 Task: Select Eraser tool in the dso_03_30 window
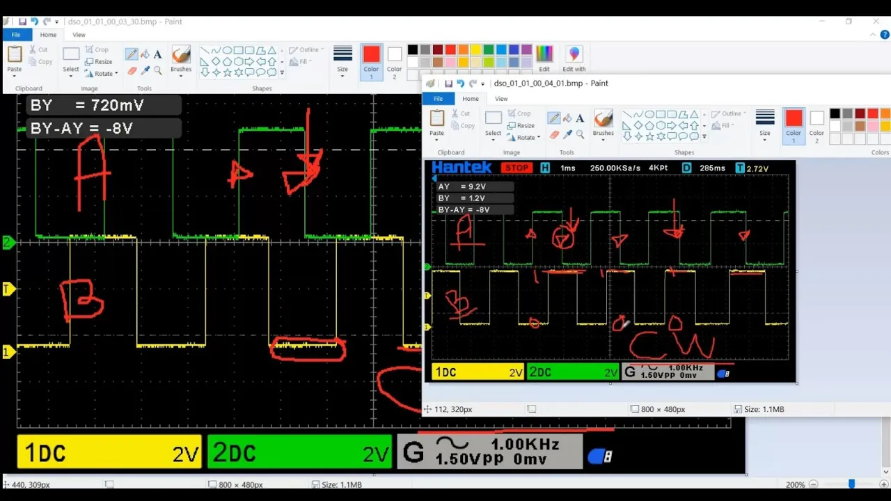pos(132,70)
